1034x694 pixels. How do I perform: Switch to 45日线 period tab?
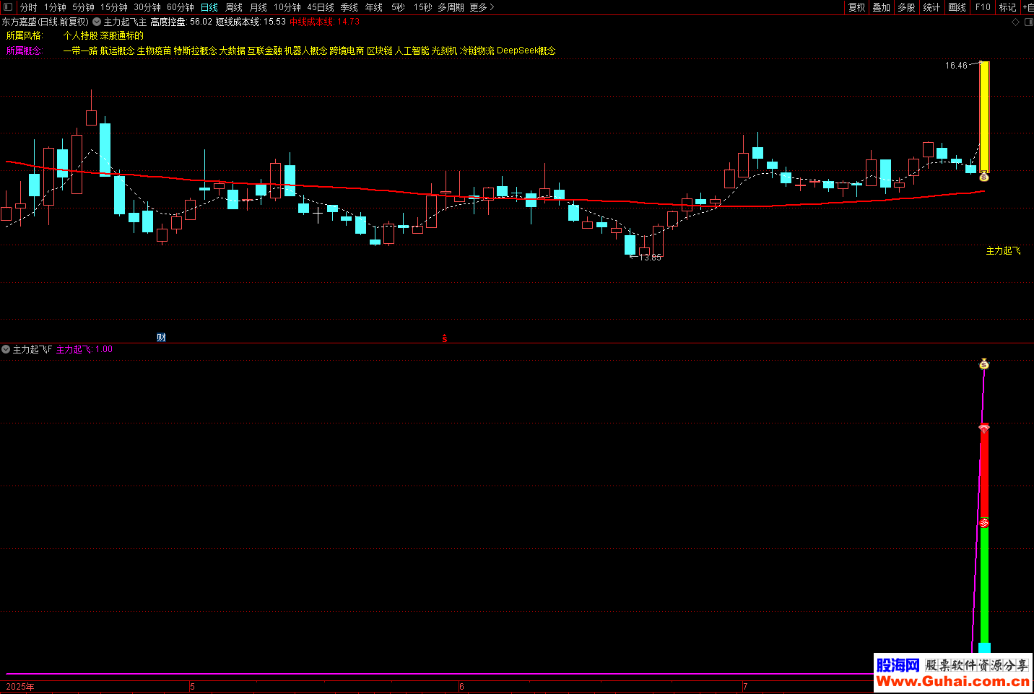[x=321, y=7]
